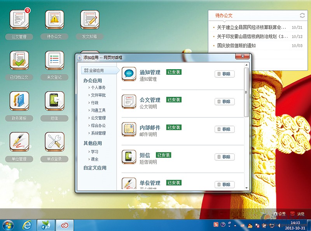Image resolution: width=311 pixels, height=231 pixels.
Task: Select 自定义应用 in the sidebar
Action: click(x=95, y=168)
